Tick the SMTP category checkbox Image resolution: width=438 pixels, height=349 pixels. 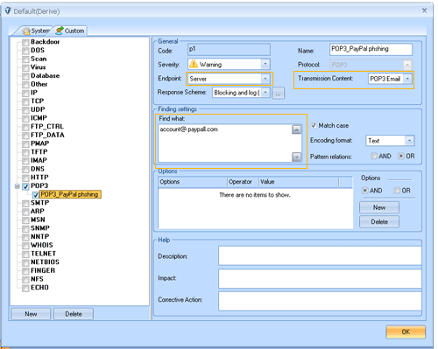point(25,203)
